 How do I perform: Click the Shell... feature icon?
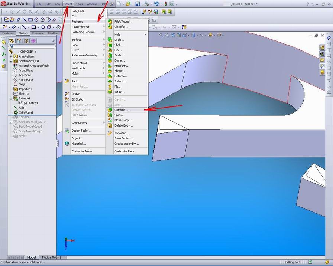coord(110,45)
